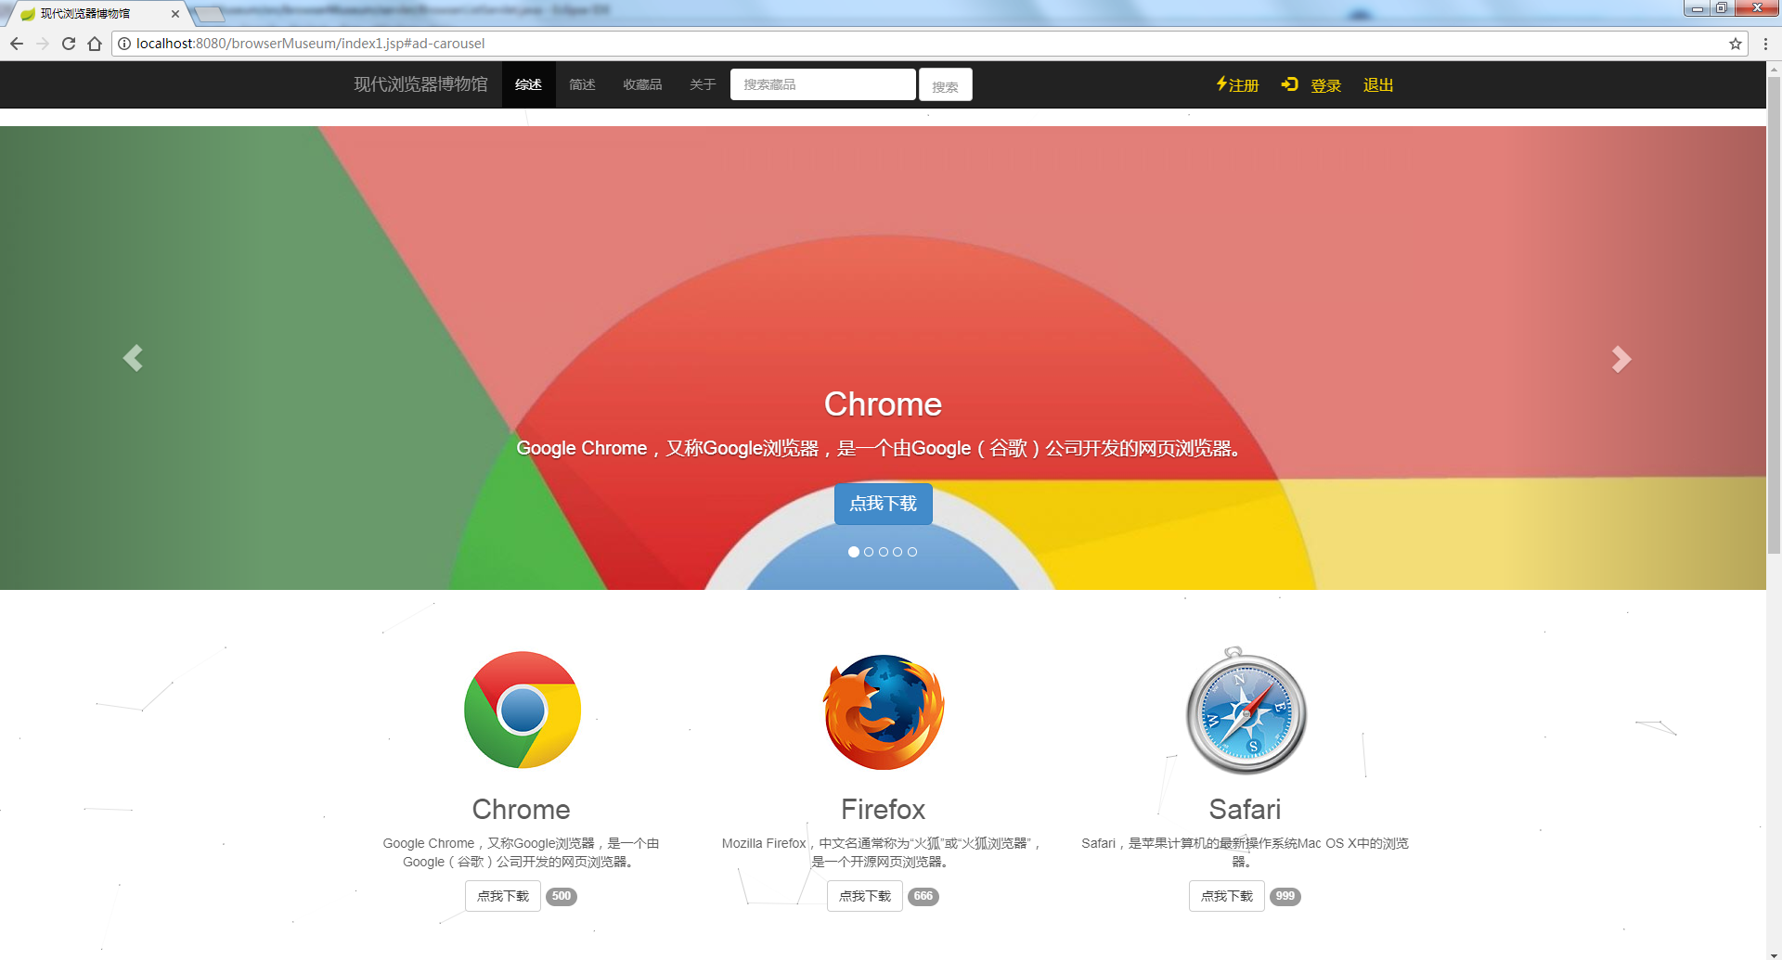This screenshot has height=960, width=1782.
Task: Click the Safari section heading
Action: pos(1245,810)
